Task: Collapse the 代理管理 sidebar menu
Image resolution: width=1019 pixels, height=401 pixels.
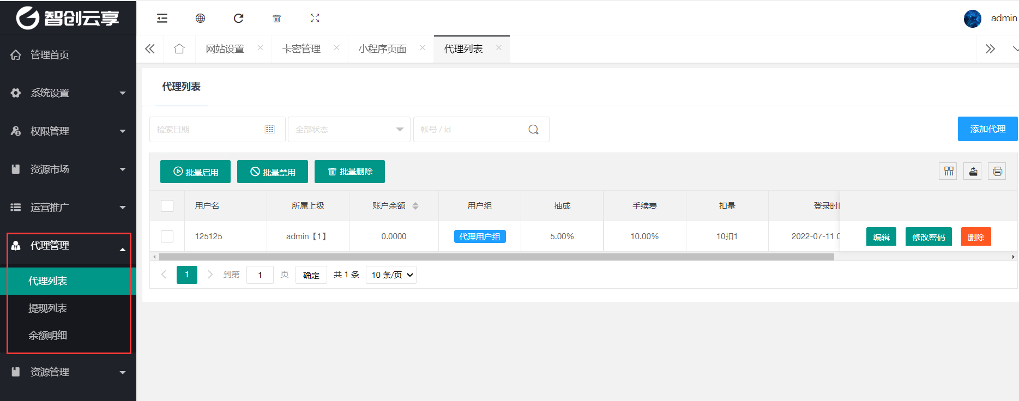Action: pyautogui.click(x=68, y=246)
